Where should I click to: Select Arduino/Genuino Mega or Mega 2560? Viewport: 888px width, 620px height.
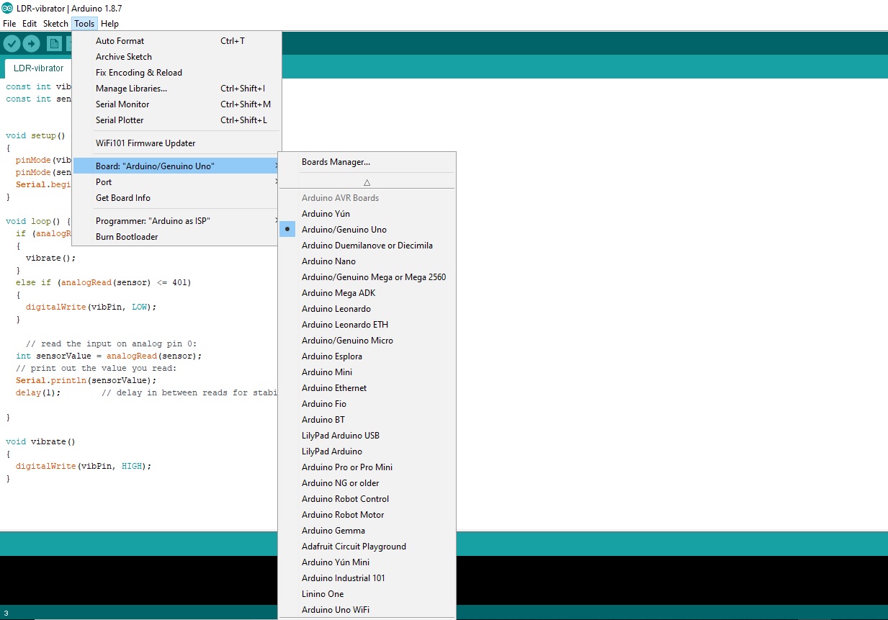click(x=367, y=277)
